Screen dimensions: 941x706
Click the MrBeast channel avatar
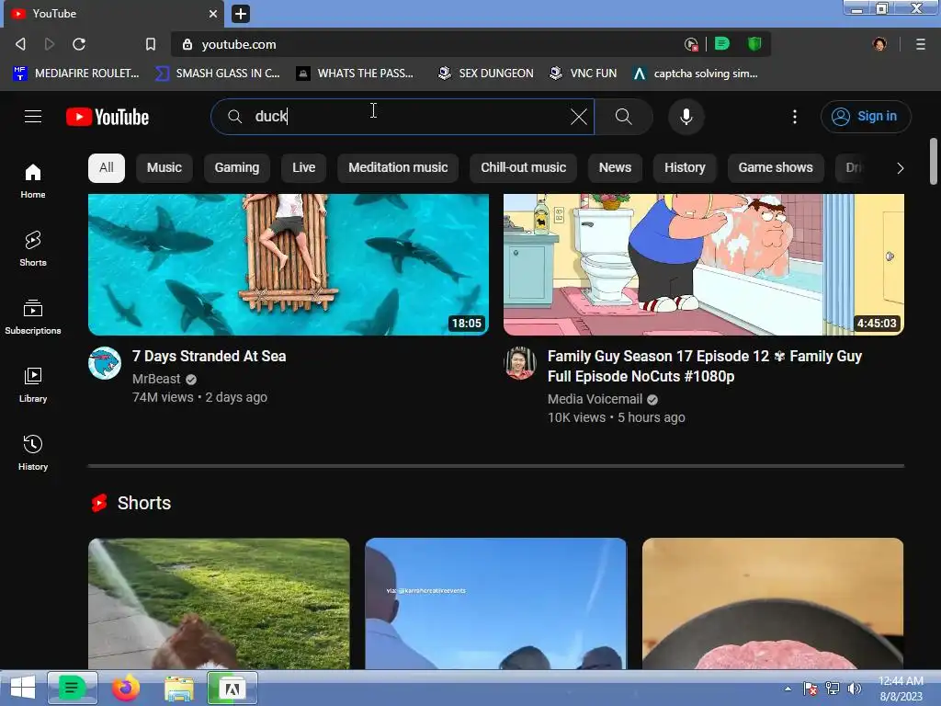105,363
